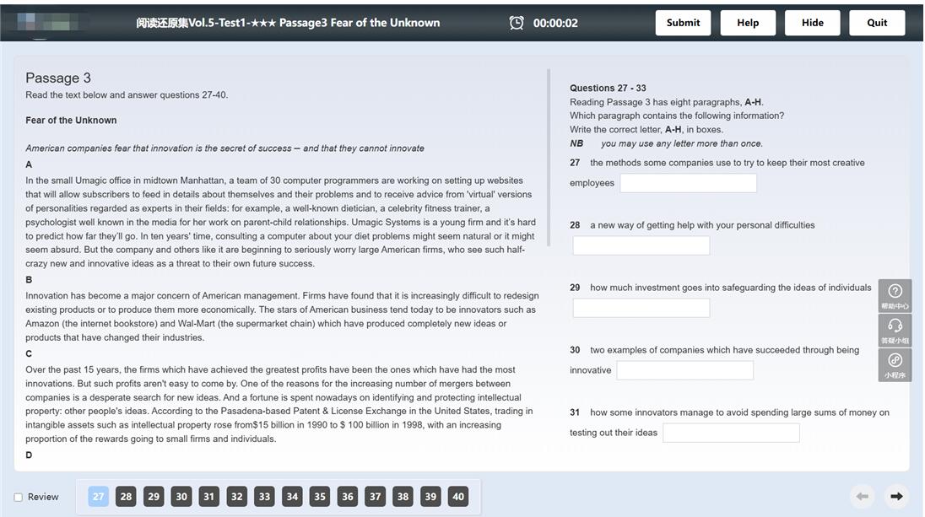
Task: Go to previous page with left arrow
Action: [862, 497]
